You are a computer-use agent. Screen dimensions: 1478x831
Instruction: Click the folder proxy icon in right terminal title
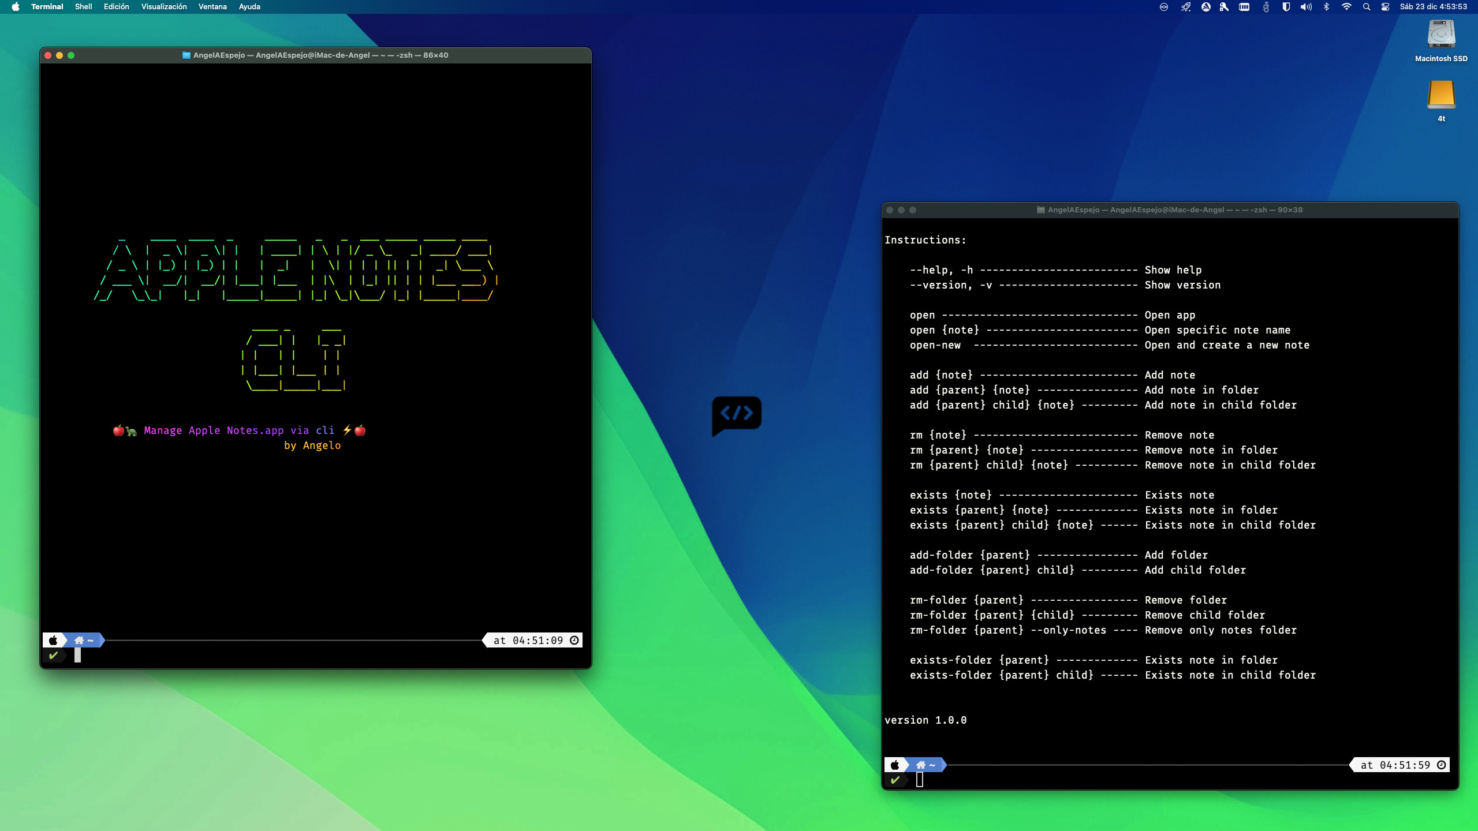tap(1041, 210)
